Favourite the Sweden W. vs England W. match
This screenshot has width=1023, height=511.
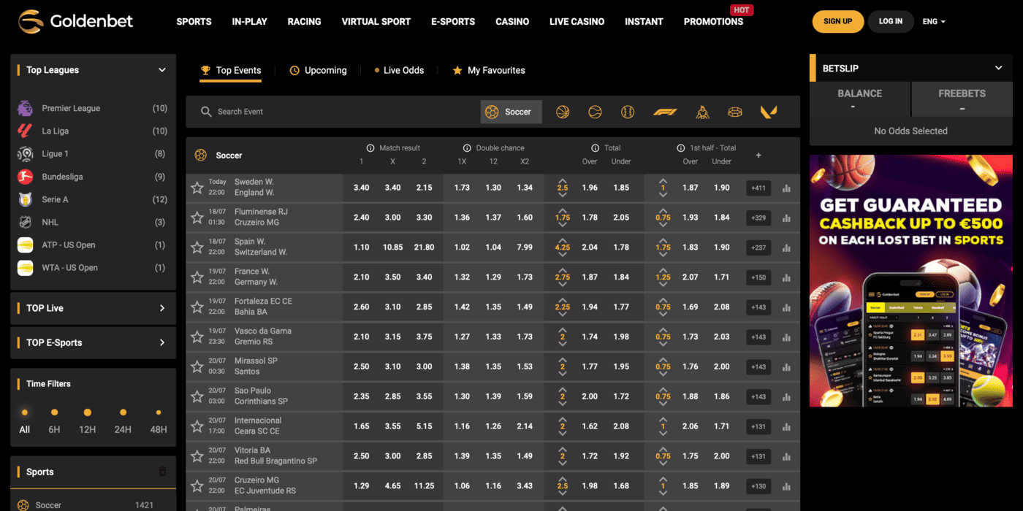197,188
